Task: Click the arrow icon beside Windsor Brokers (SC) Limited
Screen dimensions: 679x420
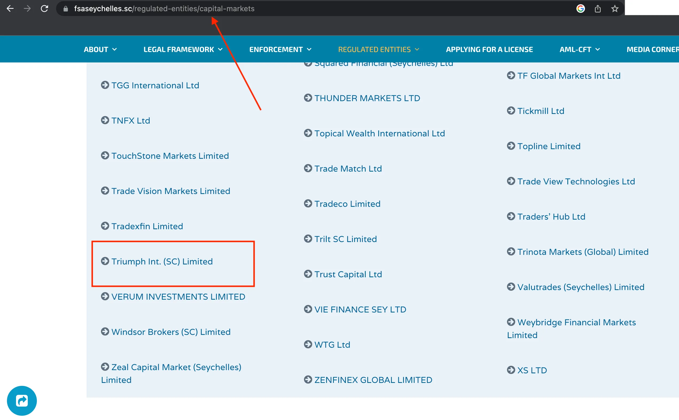Action: click(x=105, y=332)
